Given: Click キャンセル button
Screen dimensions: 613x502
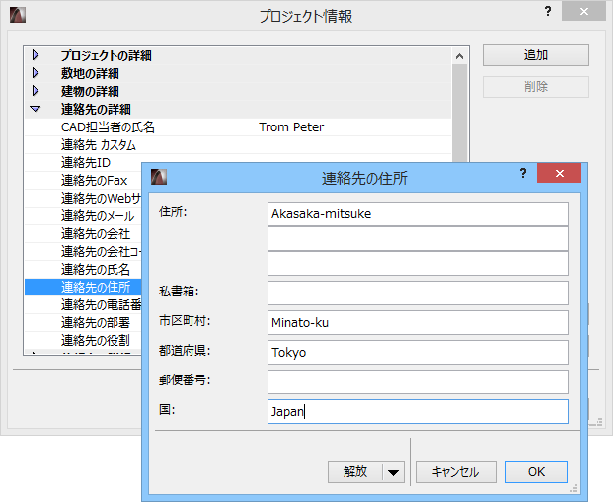Looking at the screenshot, I should [455, 472].
